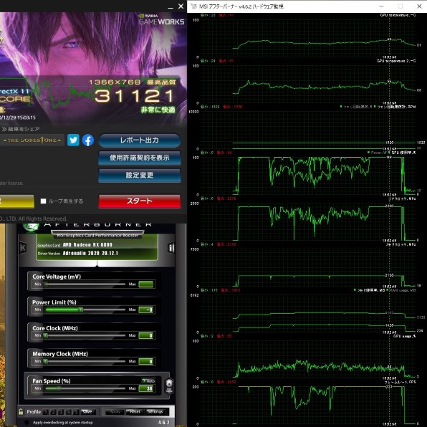Minimize the hardware monitor window

382,6
